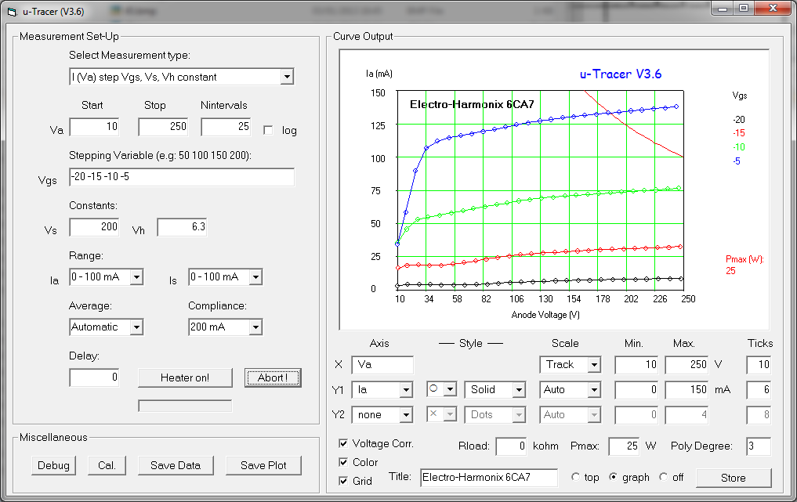797x502 pixels.
Task: Click the Vs constant field
Action: (x=94, y=227)
